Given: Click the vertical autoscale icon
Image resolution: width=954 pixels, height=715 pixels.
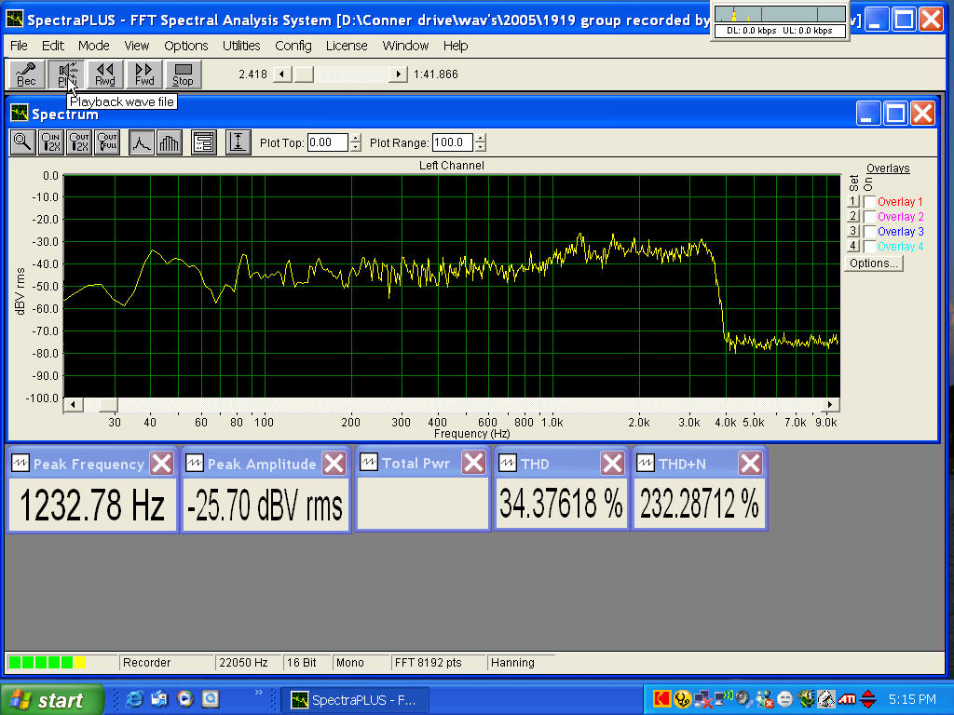Looking at the screenshot, I should pos(238,142).
